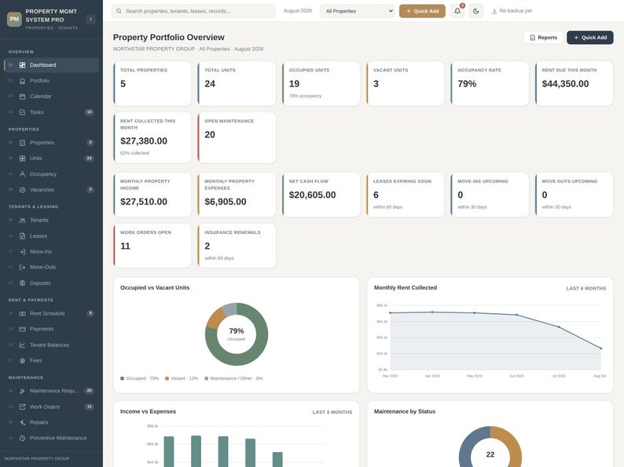Click the Occupancy Rate 79% value

(467, 84)
